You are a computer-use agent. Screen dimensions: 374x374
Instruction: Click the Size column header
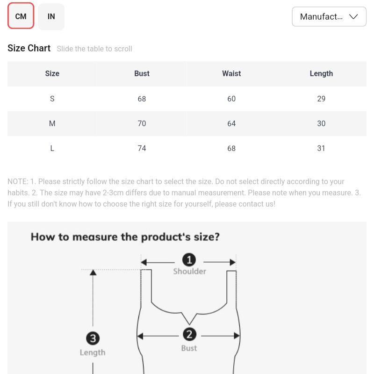[52, 73]
